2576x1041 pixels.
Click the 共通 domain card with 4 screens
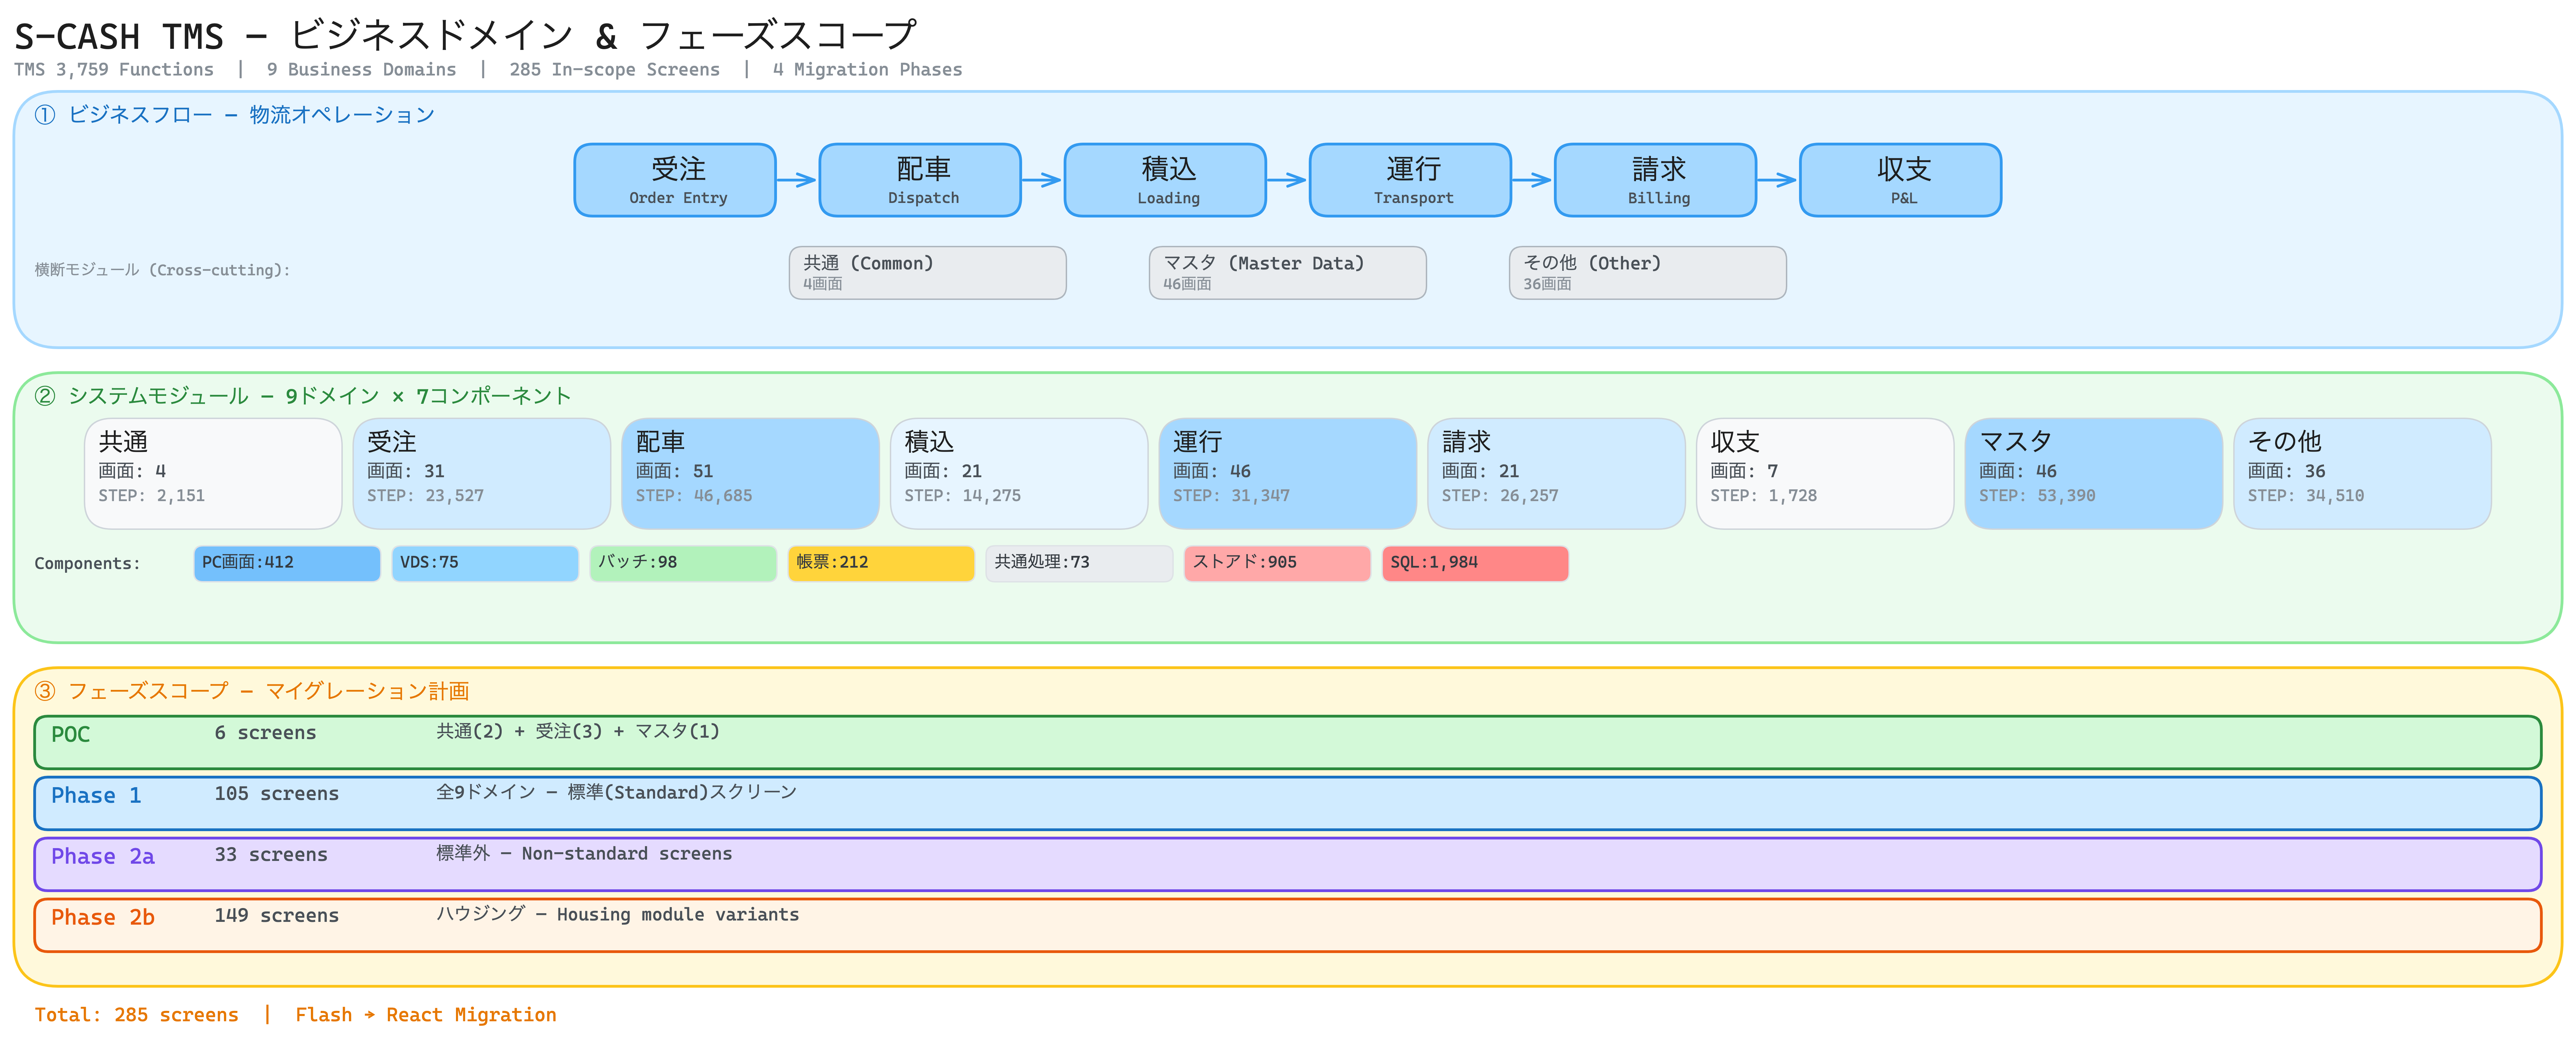pos(213,473)
